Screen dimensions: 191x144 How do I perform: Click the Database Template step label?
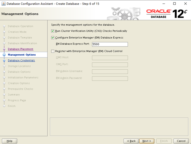(x=20, y=38)
